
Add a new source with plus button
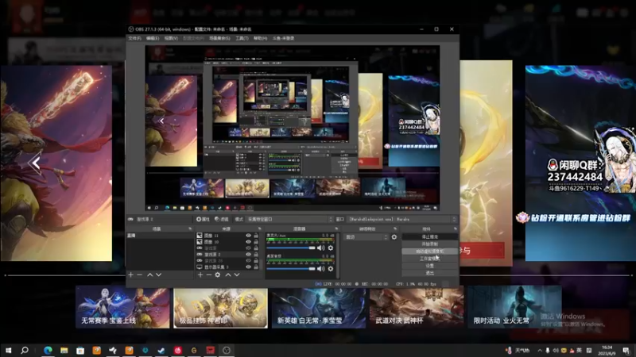click(x=200, y=274)
